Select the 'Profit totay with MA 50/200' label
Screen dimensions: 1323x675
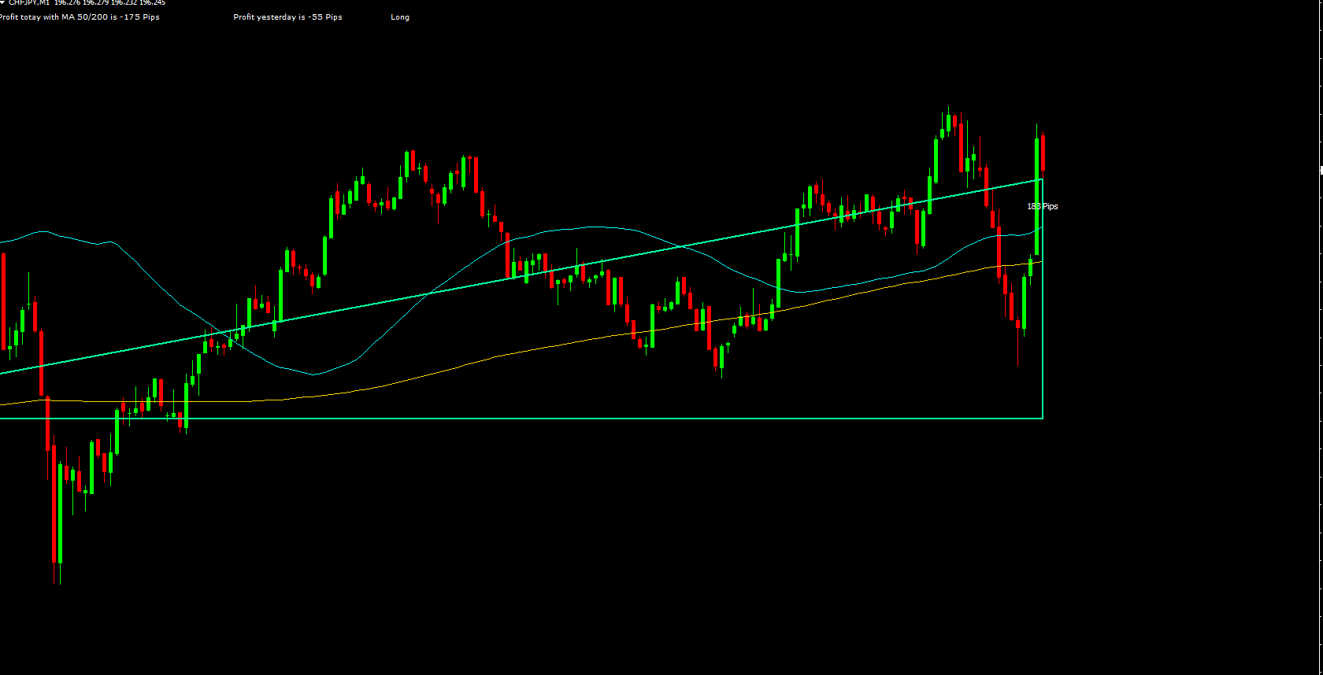[80, 17]
